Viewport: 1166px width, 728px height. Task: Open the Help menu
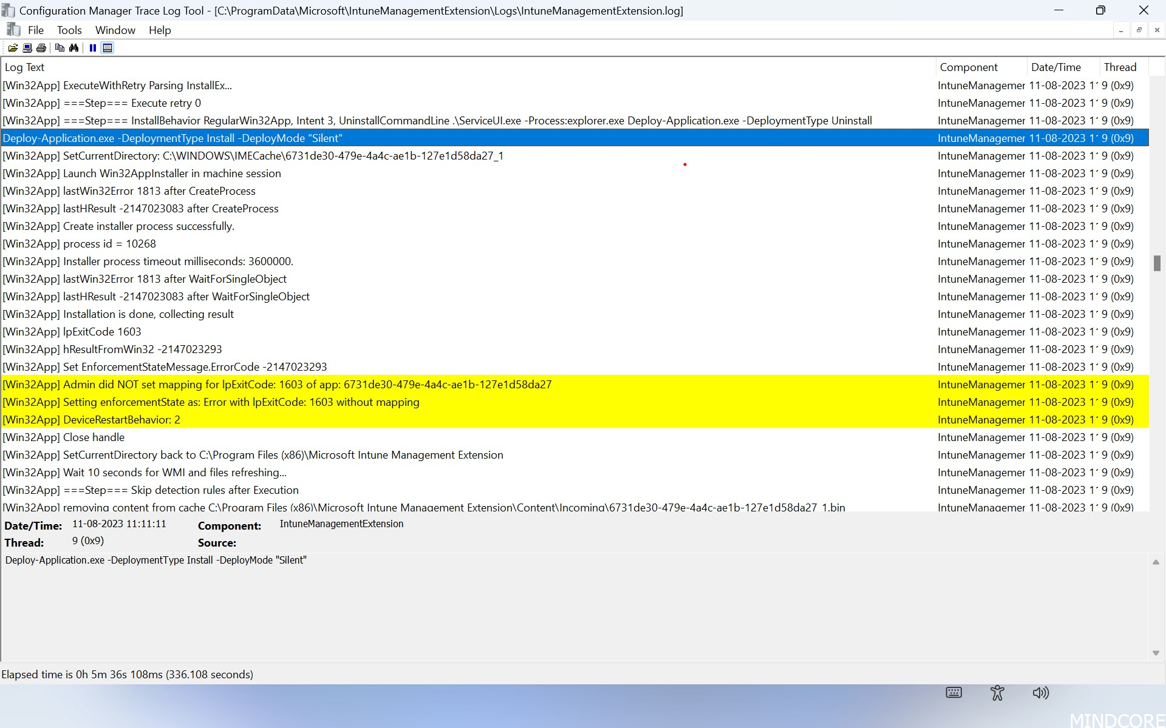(159, 30)
